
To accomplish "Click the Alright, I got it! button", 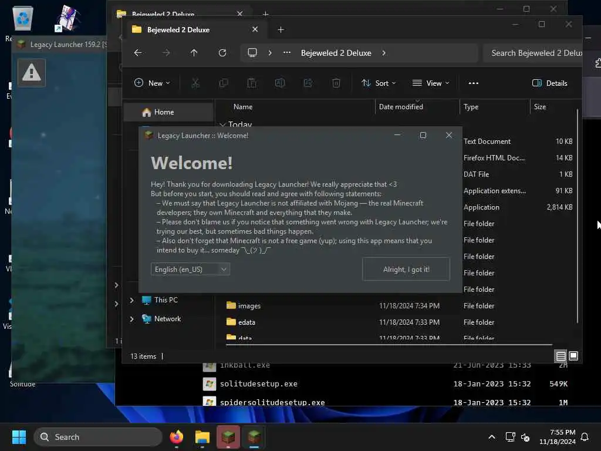I will click(406, 269).
